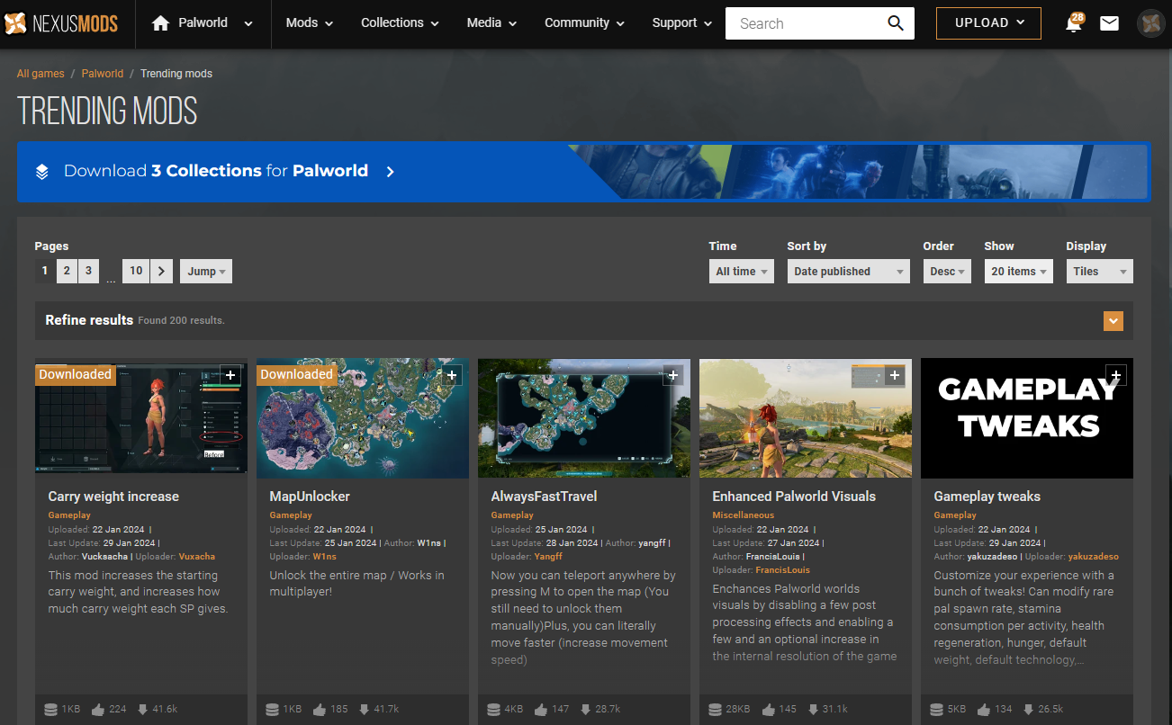Image resolution: width=1172 pixels, height=725 pixels.
Task: Open the Community menu
Action: coord(584,23)
